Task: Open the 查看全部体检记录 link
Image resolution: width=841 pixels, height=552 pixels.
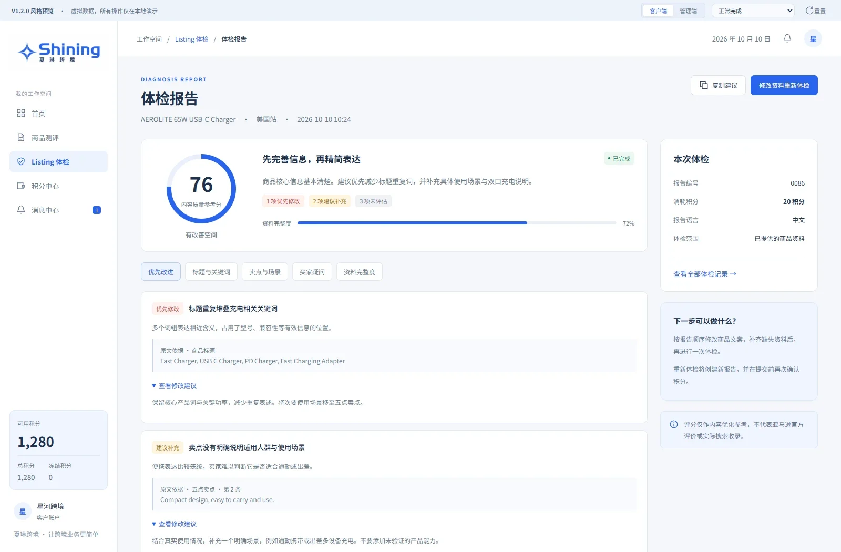Action: (x=705, y=274)
